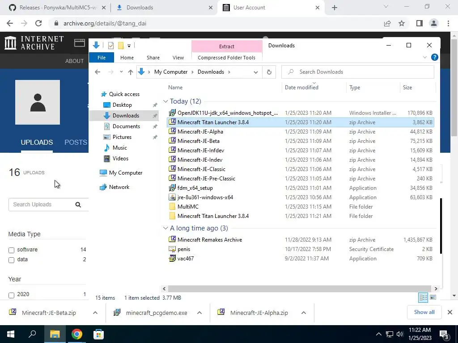458x343 pixels.
Task: Open Videos in the navigation pane
Action: pyautogui.click(x=120, y=159)
